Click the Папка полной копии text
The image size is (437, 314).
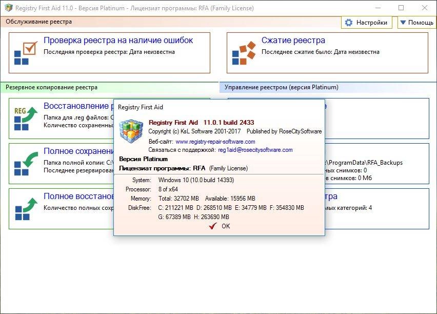coord(78,163)
